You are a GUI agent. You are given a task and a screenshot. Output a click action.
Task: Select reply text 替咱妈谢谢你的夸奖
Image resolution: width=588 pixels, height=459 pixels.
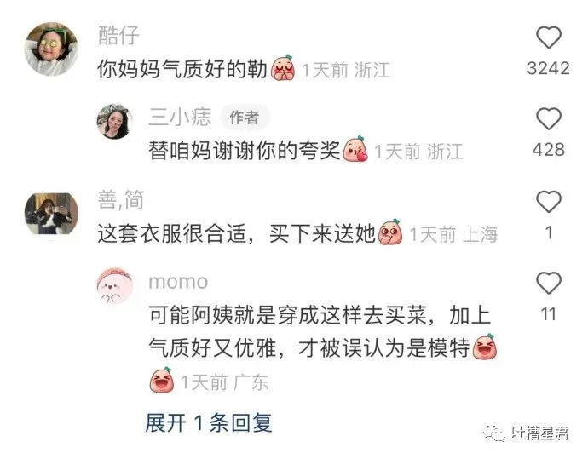tap(244, 151)
